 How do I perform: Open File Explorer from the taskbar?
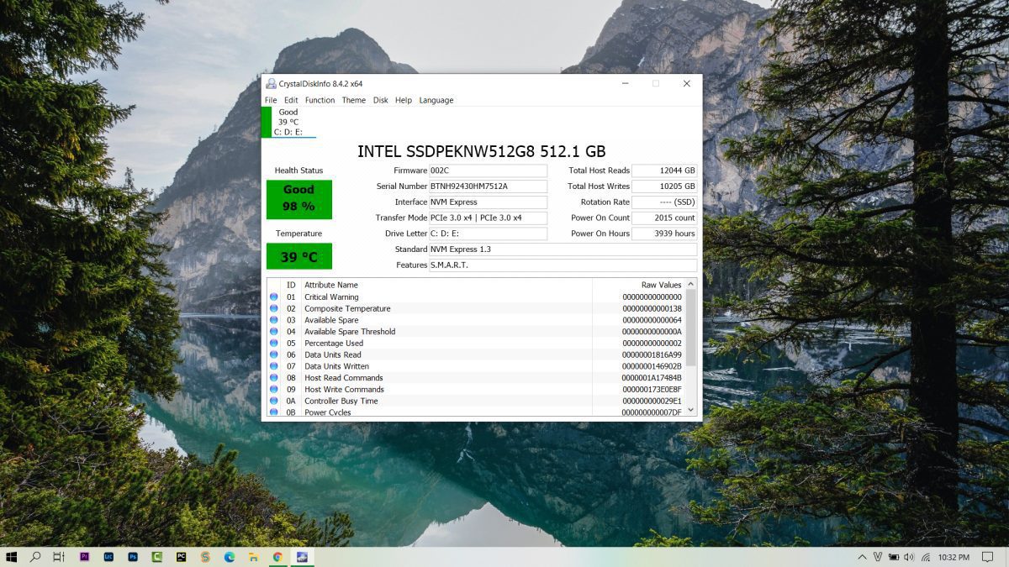(x=253, y=557)
